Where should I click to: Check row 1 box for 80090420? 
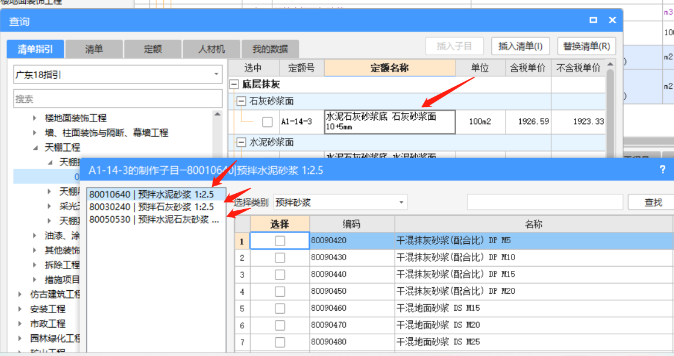pyautogui.click(x=280, y=241)
